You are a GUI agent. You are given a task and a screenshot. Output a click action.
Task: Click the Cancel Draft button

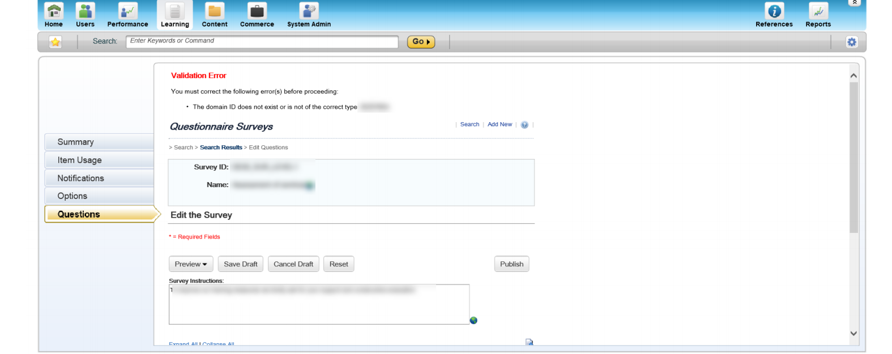tap(293, 264)
